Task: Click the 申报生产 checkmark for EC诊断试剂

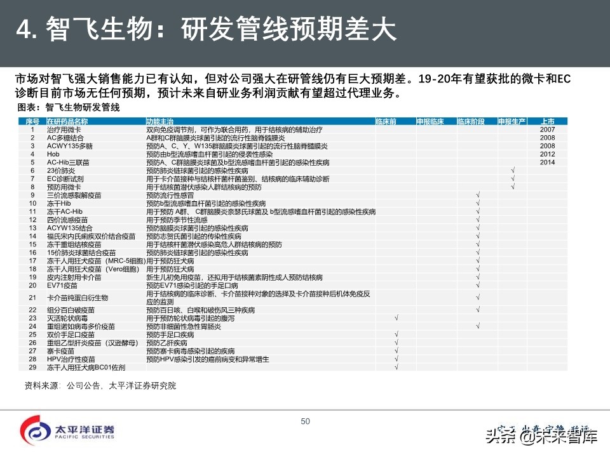Action: point(513,178)
